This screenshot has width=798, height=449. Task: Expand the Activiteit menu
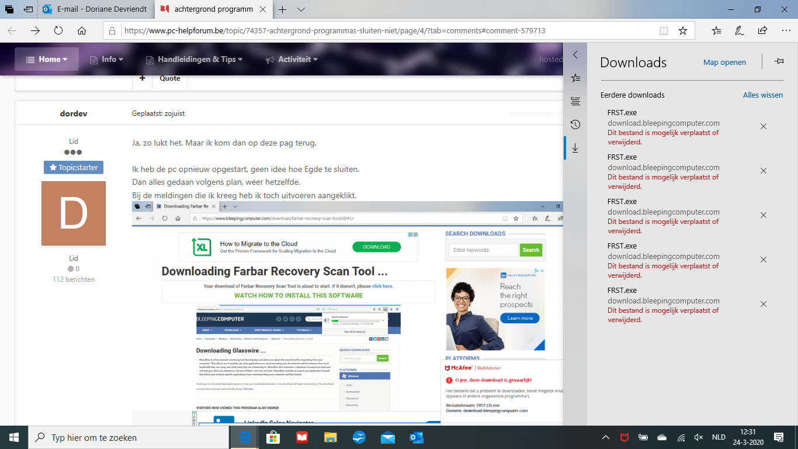tap(292, 59)
